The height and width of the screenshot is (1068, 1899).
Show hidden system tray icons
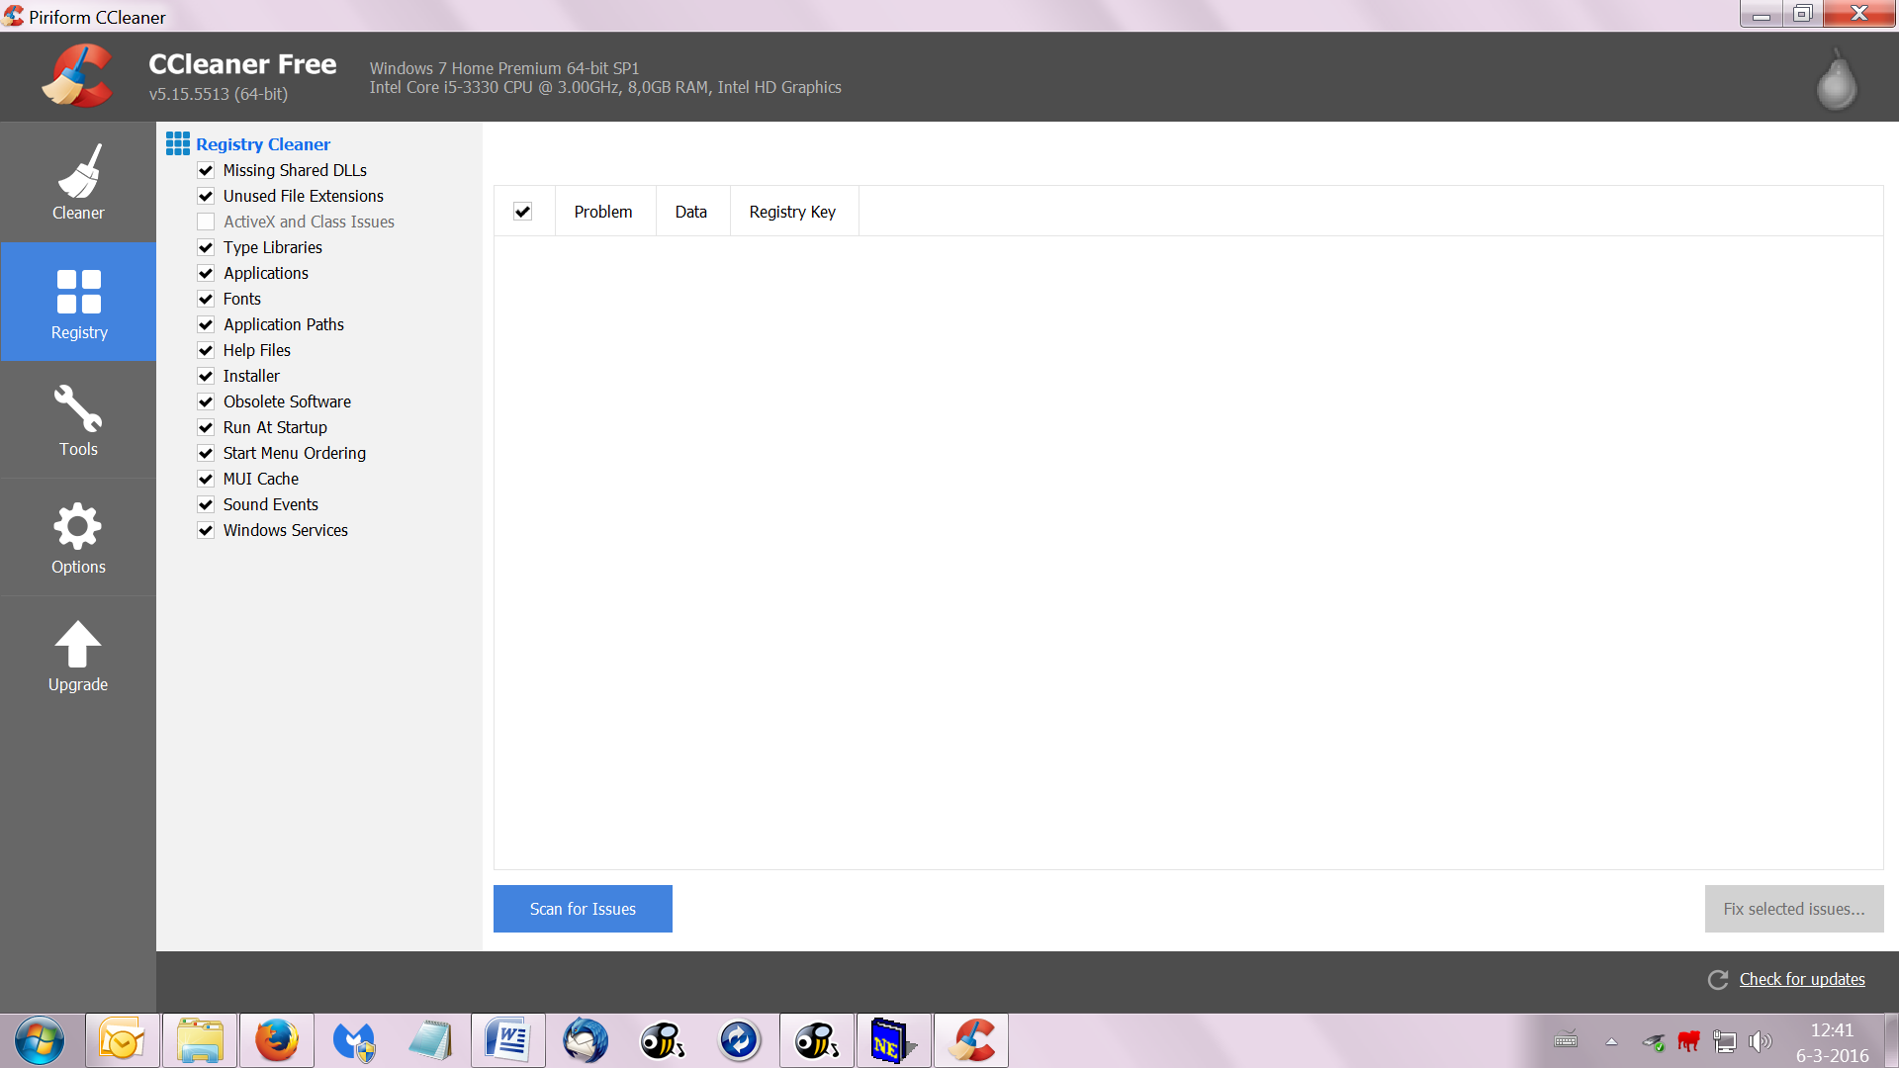point(1611,1041)
